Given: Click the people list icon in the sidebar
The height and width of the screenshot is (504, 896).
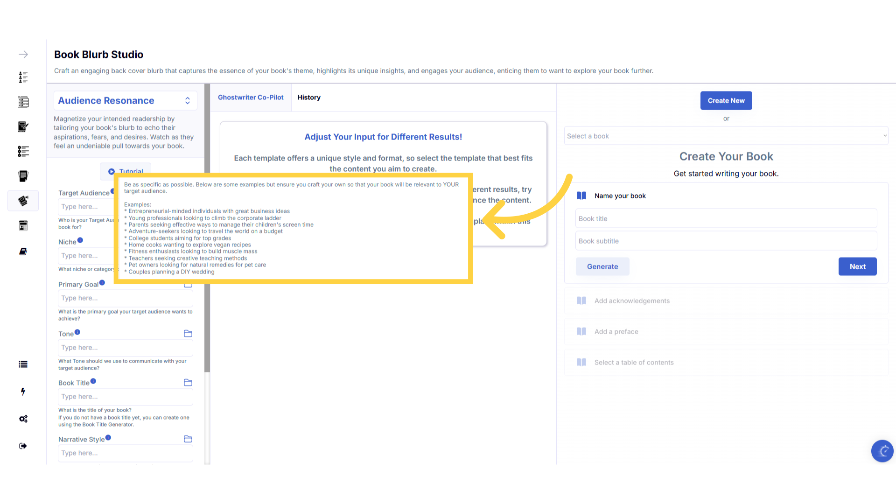Looking at the screenshot, I should pos(23,77).
